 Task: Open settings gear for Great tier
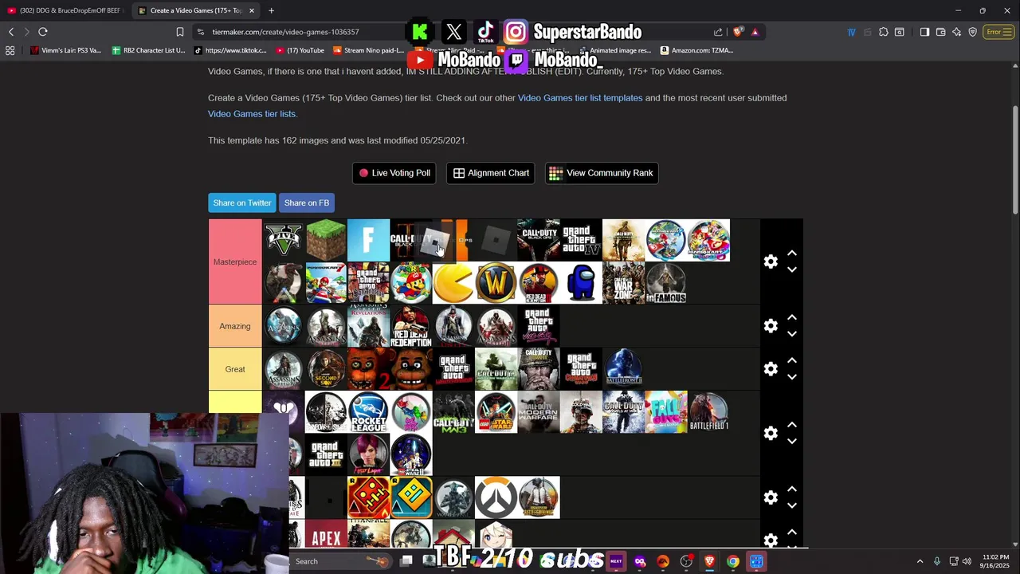771,369
